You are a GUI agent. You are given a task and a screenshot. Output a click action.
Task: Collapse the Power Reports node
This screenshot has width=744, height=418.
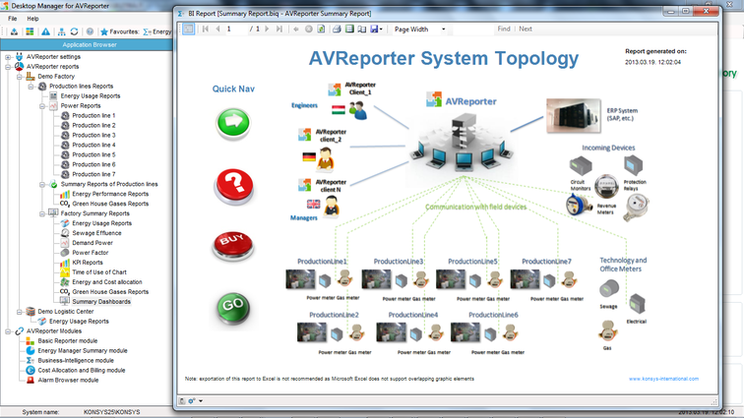click(42, 106)
